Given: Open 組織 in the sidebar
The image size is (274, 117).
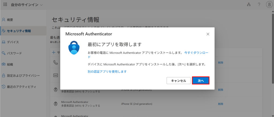Looking at the screenshot, I should point(10,64).
